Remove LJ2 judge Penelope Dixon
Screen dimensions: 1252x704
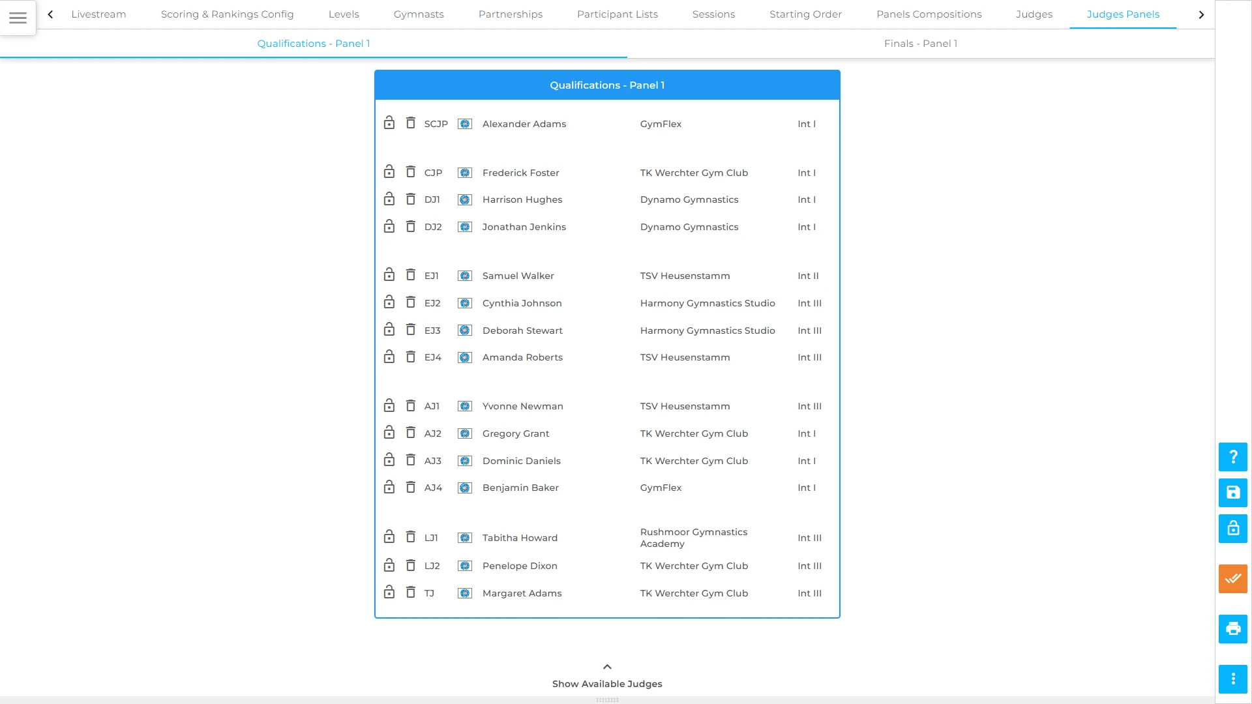(411, 565)
